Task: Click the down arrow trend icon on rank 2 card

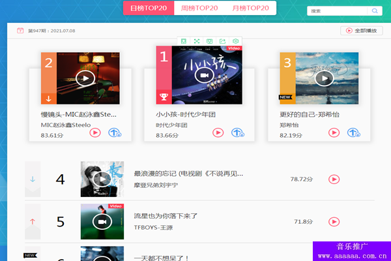Action: click(49, 99)
